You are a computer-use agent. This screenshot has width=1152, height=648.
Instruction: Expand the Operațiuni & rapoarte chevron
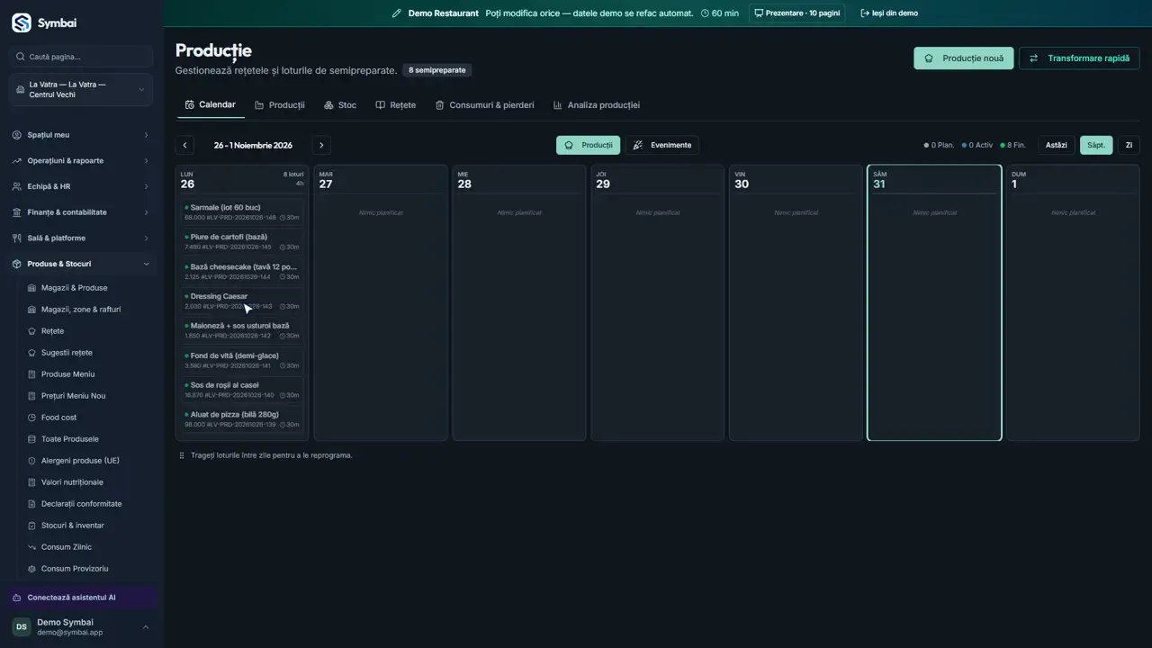tap(146, 161)
